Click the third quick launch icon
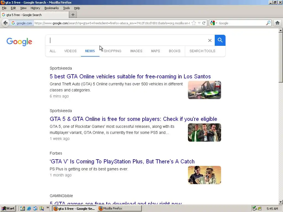Screen dimensions: 283x212 [x=35, y=209]
